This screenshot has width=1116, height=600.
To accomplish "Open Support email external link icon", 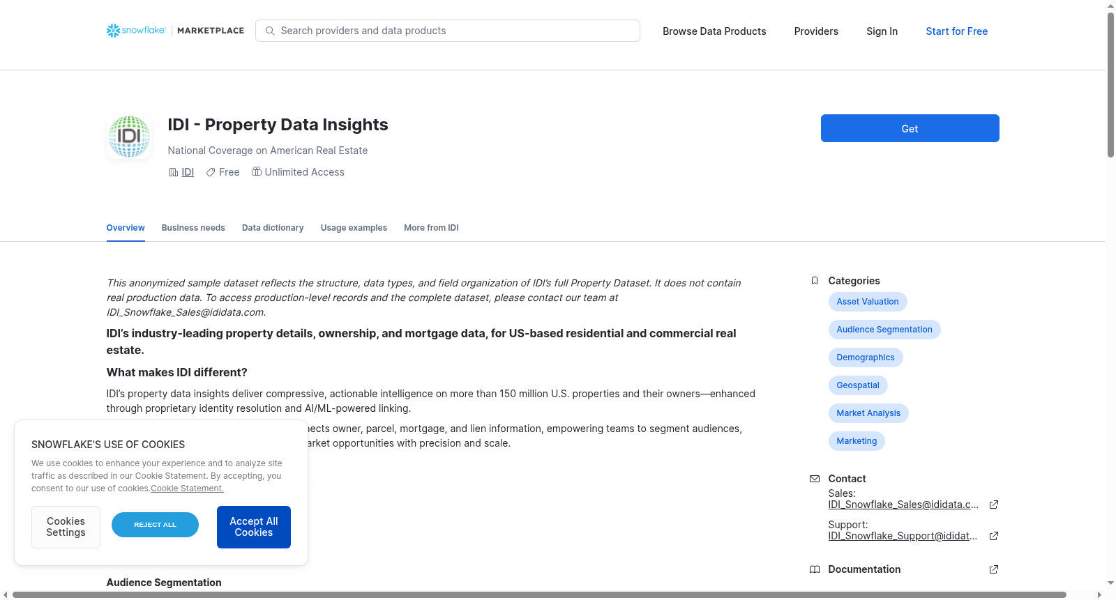I will [x=994, y=536].
